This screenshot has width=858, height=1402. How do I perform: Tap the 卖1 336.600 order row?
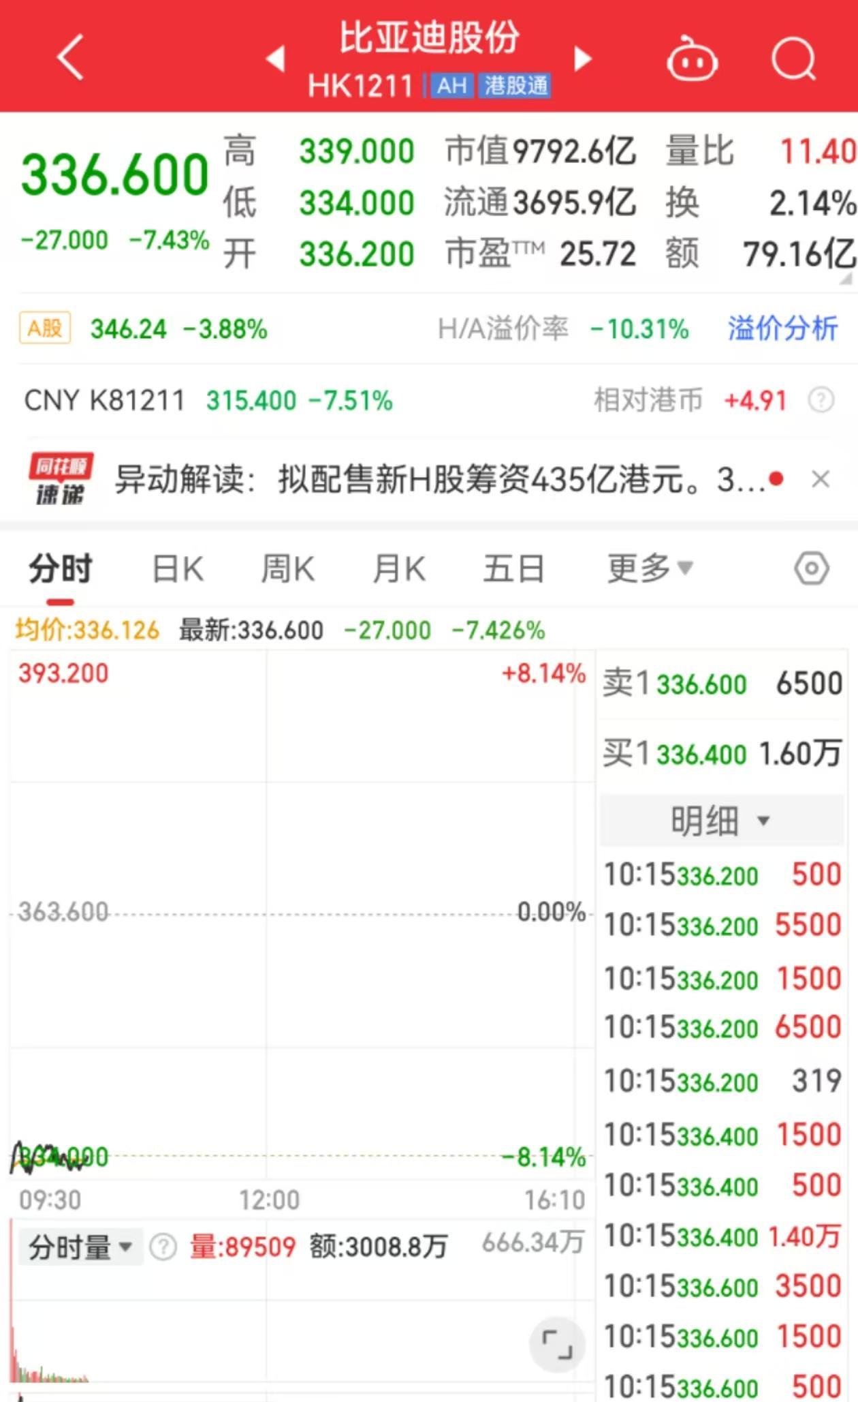(722, 684)
